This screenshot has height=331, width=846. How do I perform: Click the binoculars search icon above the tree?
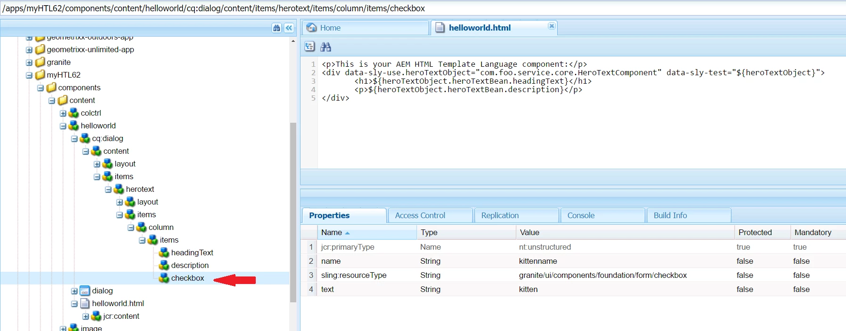pyautogui.click(x=277, y=28)
